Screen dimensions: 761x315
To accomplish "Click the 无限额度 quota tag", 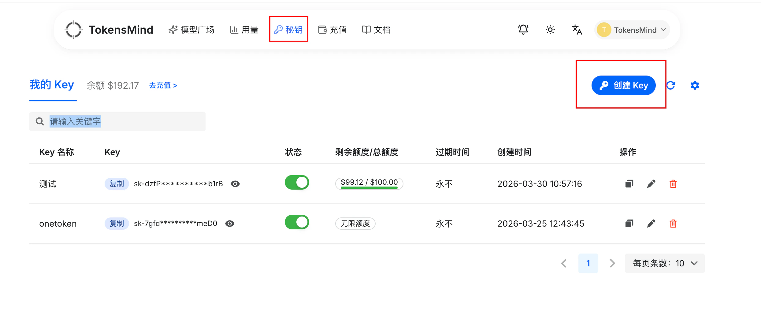I will click(355, 224).
